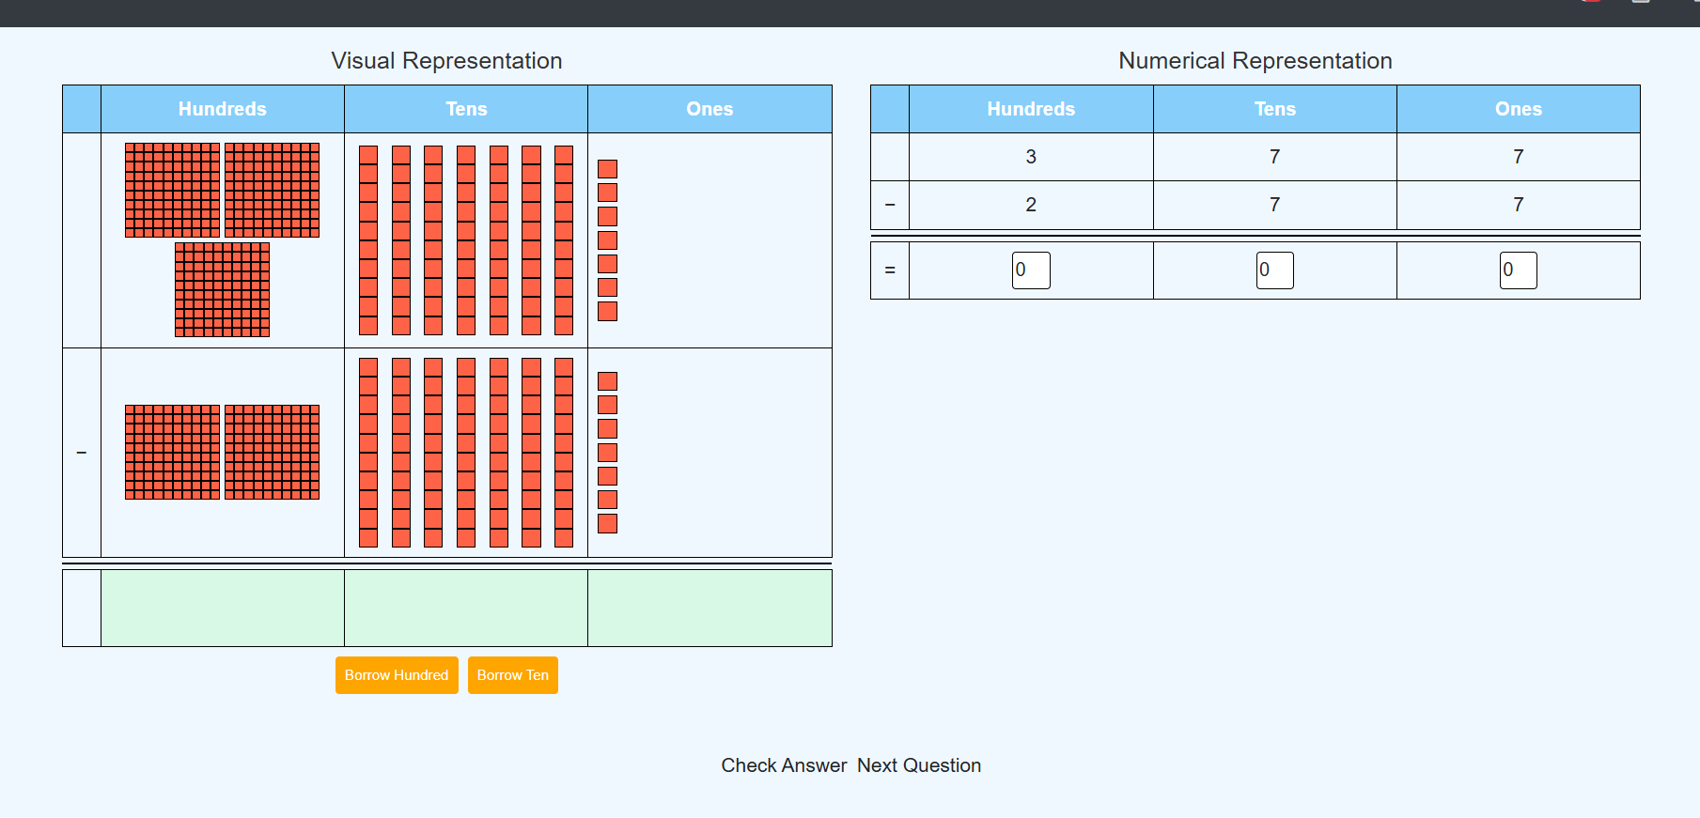Focus the Tens answer input box
This screenshot has width=1700, height=818.
(x=1274, y=270)
